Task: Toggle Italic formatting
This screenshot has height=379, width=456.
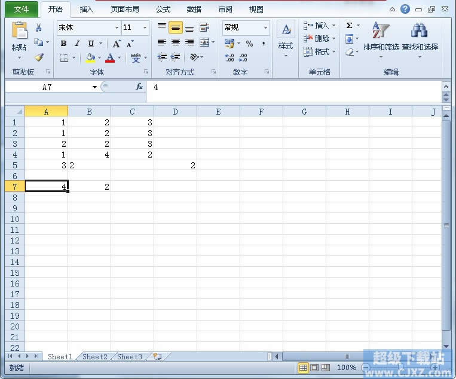Action: point(77,44)
